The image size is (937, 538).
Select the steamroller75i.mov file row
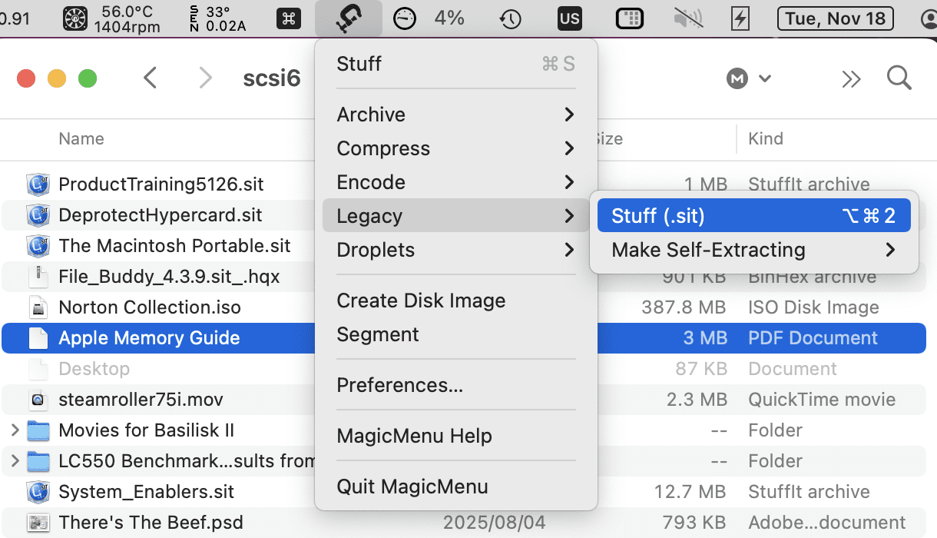(x=141, y=400)
